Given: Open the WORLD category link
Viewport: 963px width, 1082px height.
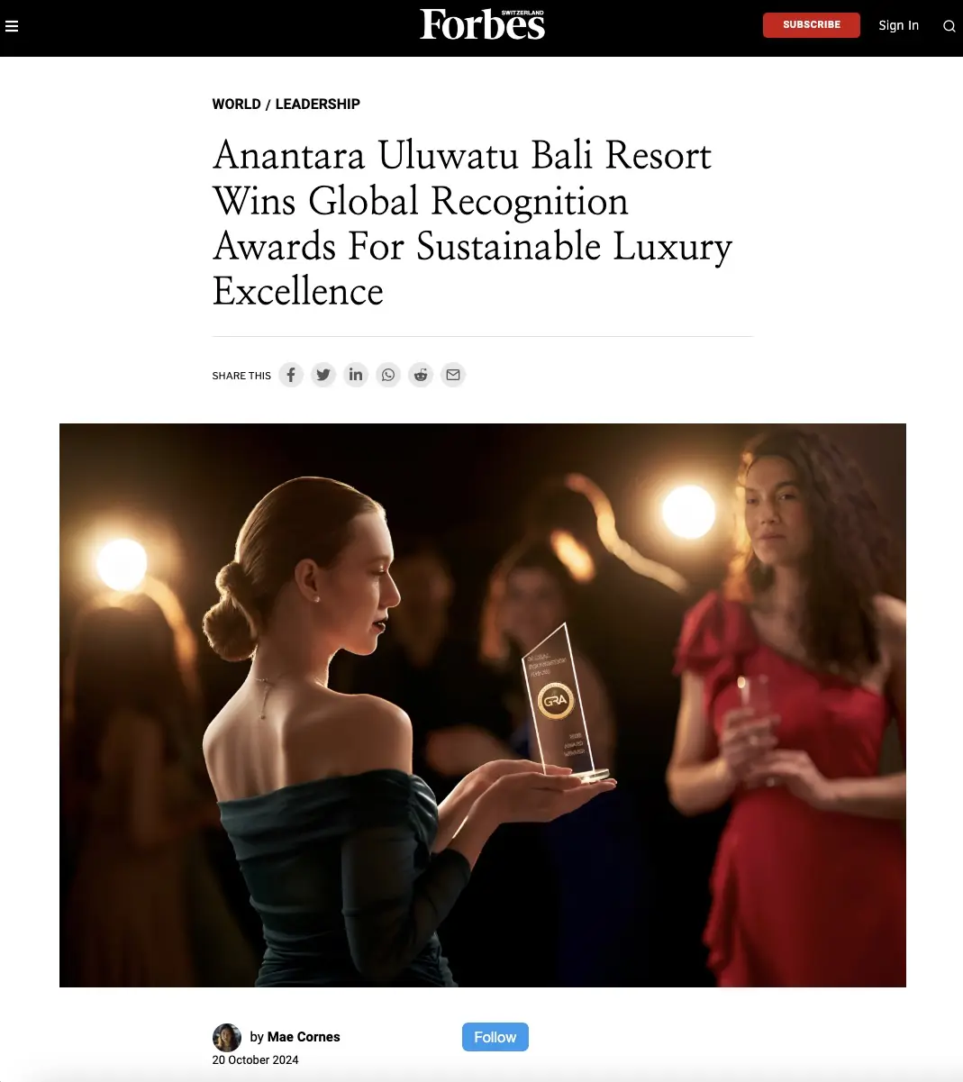Looking at the screenshot, I should click(x=236, y=105).
